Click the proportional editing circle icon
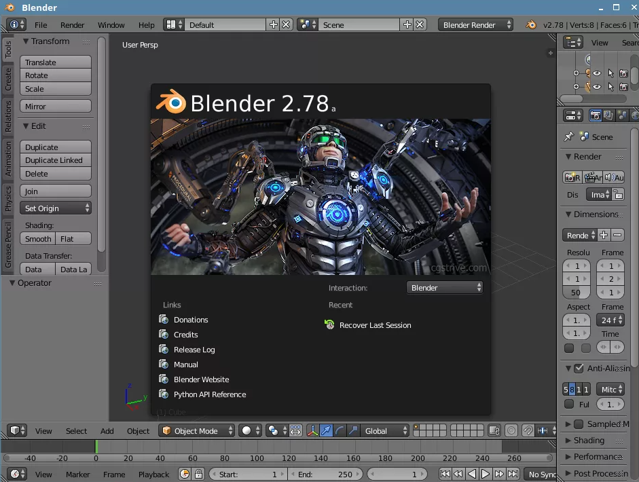This screenshot has width=639, height=482. pos(511,430)
